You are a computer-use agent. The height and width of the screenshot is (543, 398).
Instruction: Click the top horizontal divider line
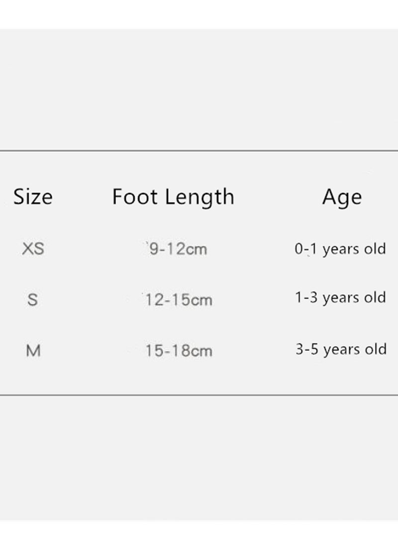(199, 151)
